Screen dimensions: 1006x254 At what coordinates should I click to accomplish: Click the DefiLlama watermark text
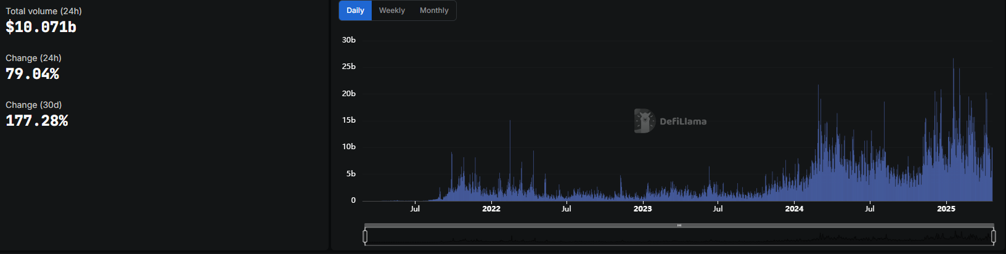(x=683, y=121)
